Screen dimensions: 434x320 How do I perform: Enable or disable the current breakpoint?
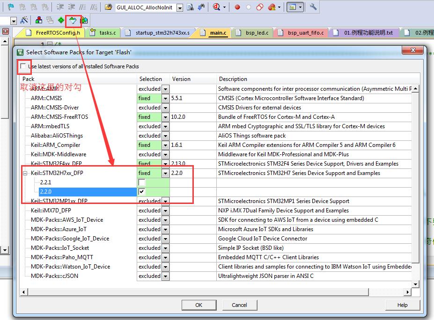(x=249, y=7)
